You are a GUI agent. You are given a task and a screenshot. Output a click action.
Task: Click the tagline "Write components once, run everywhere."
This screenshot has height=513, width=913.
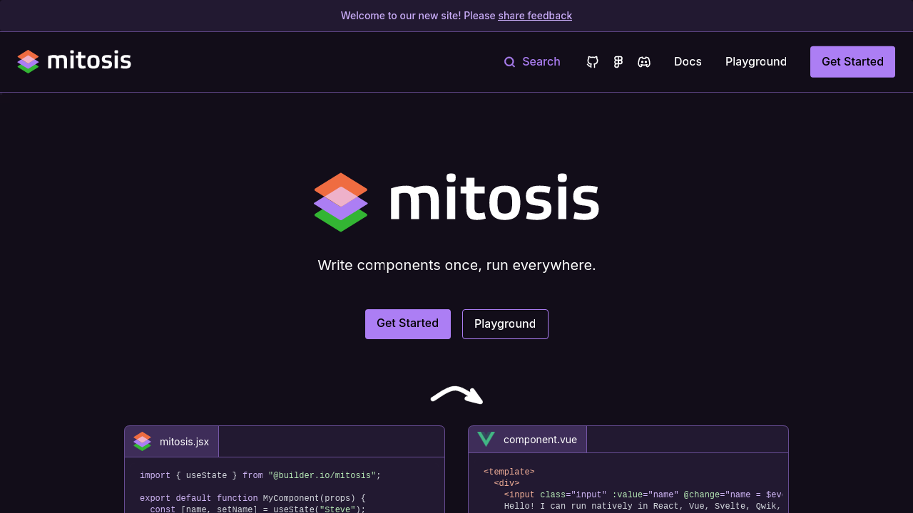click(x=456, y=265)
